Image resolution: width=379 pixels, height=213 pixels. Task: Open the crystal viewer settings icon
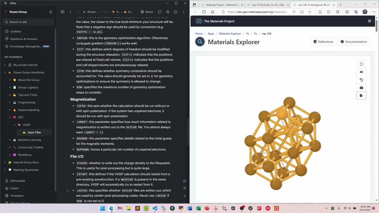pyautogui.click(x=361, y=72)
